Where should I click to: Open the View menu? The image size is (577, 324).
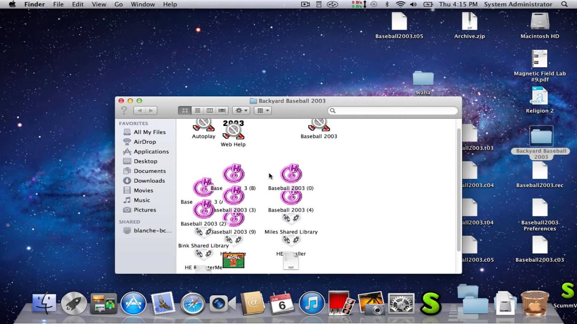pos(99,4)
